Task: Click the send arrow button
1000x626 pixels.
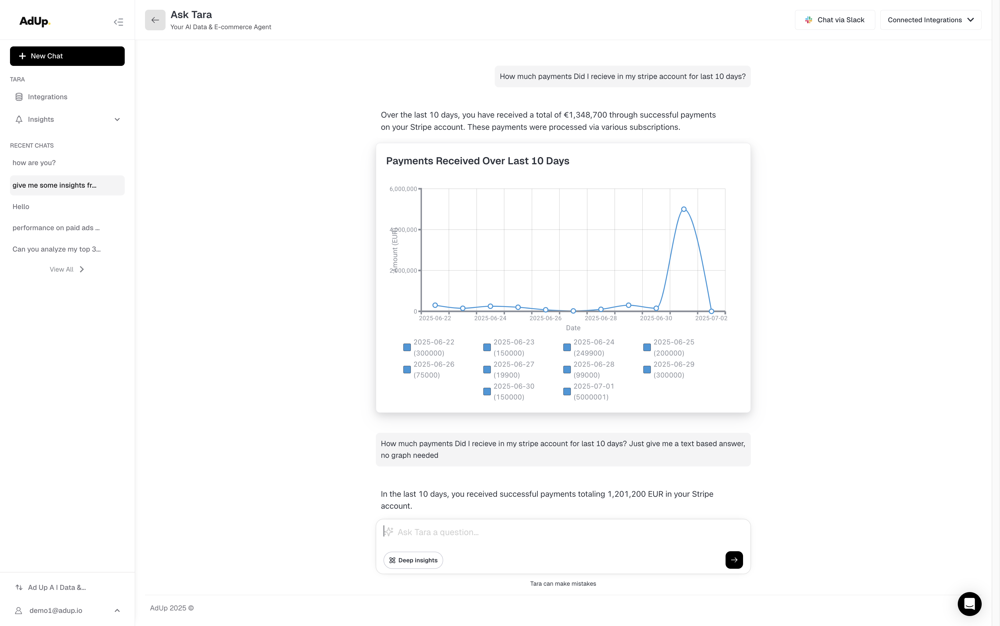Action: [x=734, y=560]
